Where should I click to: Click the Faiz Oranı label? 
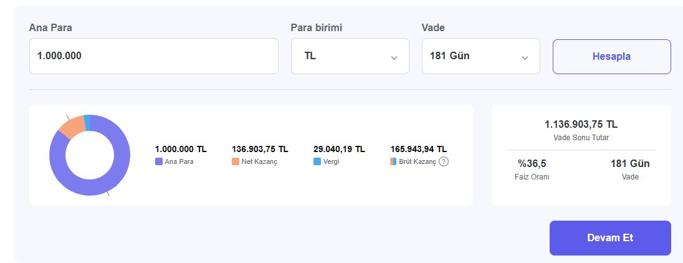click(532, 177)
